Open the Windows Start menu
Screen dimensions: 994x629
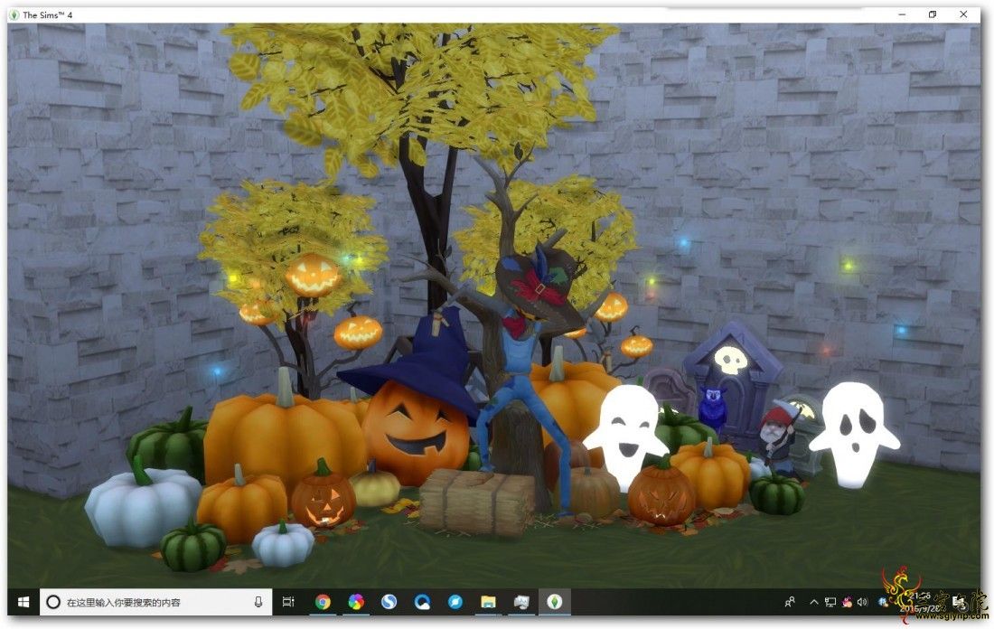click(x=23, y=603)
